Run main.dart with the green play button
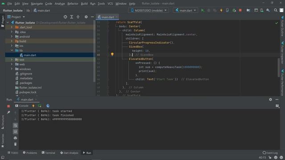 point(203,10)
